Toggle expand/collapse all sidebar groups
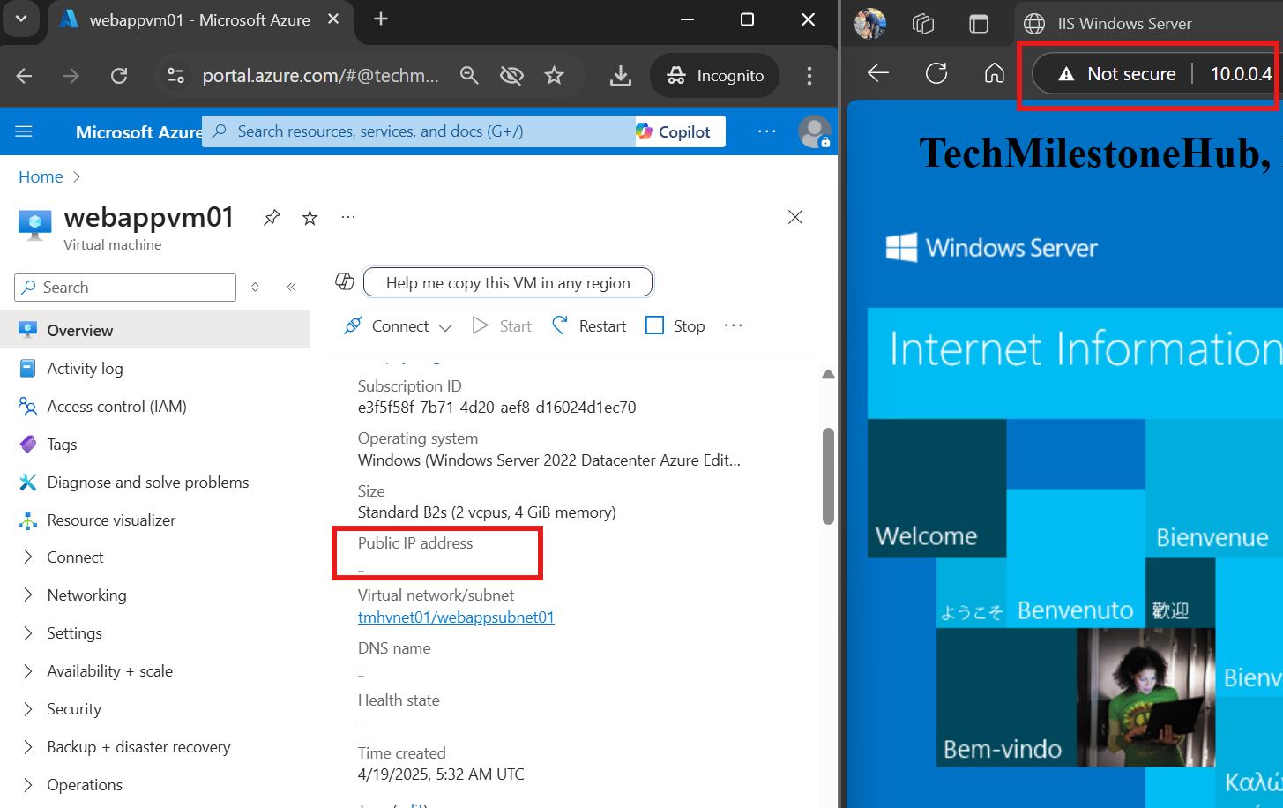 (255, 287)
